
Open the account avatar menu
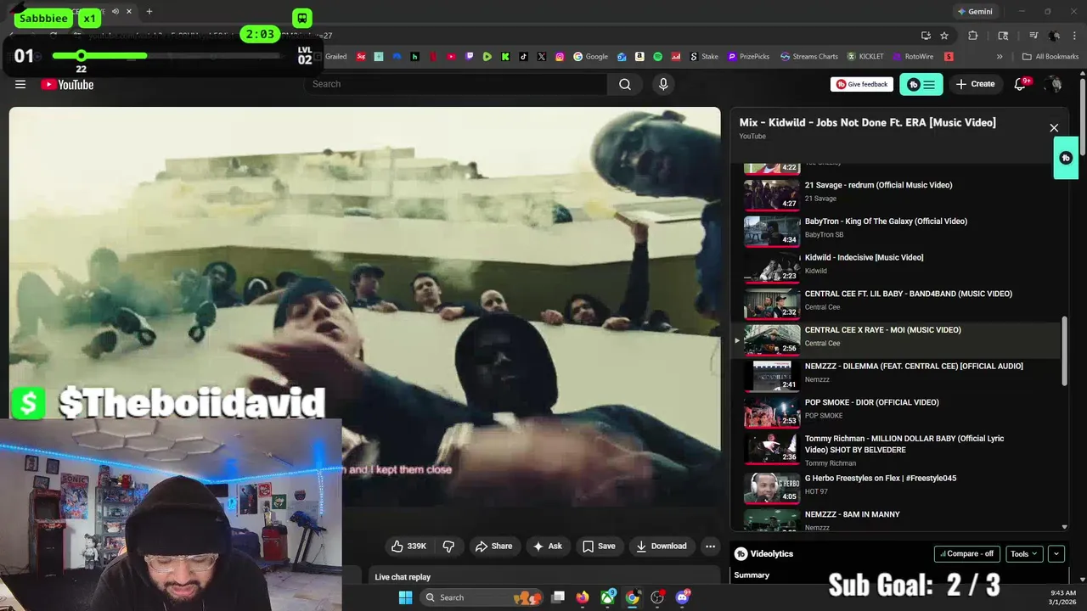pos(1054,84)
